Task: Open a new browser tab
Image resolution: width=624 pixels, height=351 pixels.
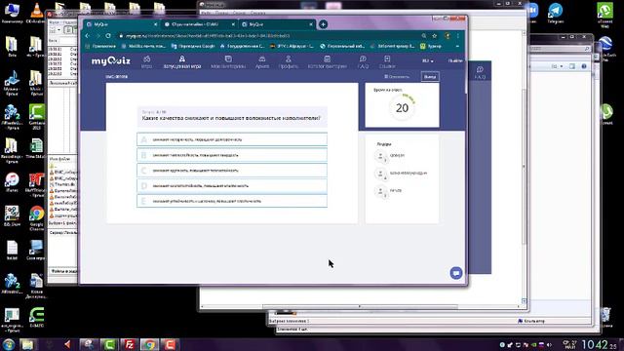Action: click(x=323, y=24)
